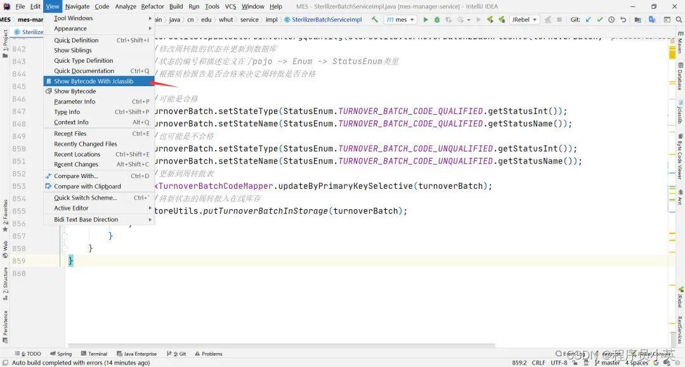Open the Spring tool window tab
This screenshot has height=367, width=685.
(x=61, y=354)
